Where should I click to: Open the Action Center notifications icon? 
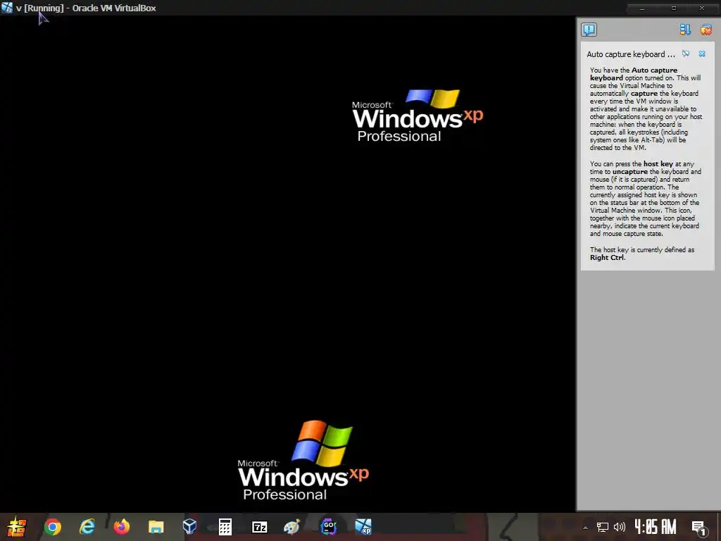[699, 528]
